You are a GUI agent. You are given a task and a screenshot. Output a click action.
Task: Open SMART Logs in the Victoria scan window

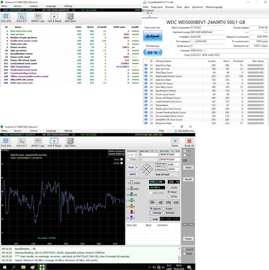point(38,143)
